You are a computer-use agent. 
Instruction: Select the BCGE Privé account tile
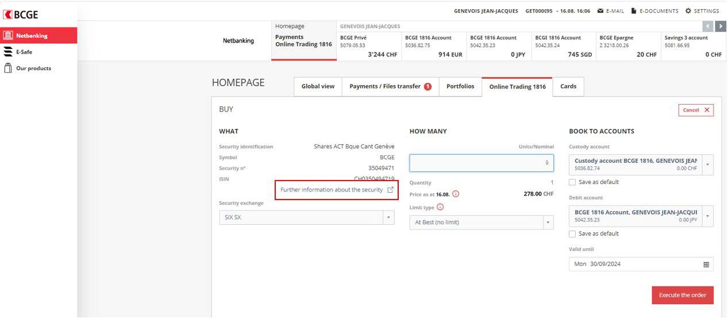coord(369,46)
